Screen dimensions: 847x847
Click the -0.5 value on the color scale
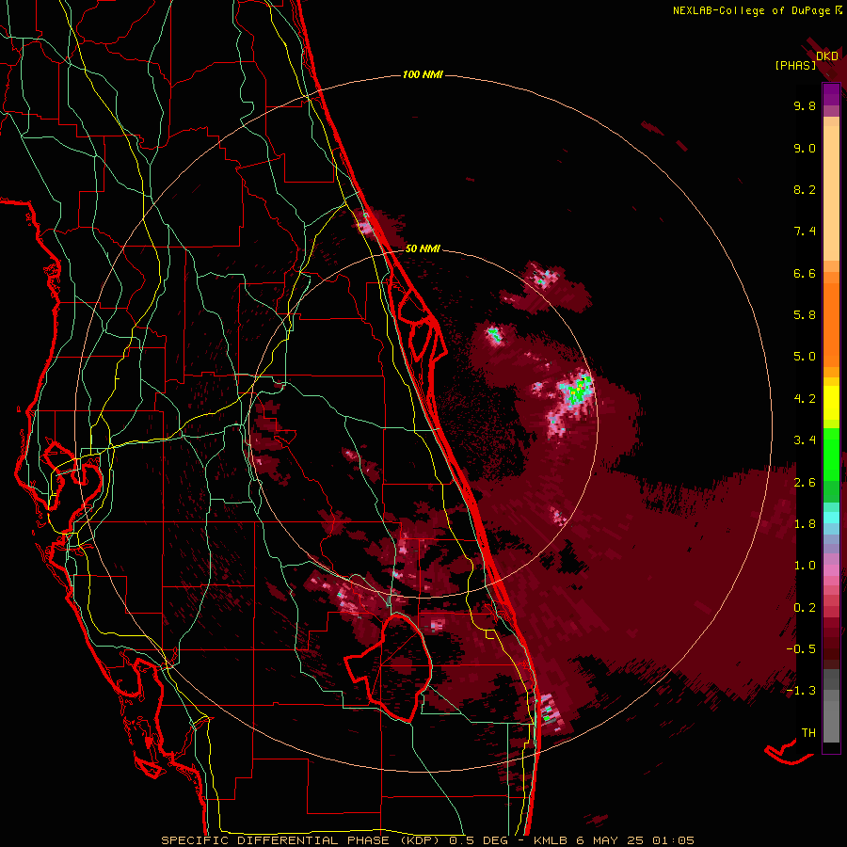[x=801, y=649]
